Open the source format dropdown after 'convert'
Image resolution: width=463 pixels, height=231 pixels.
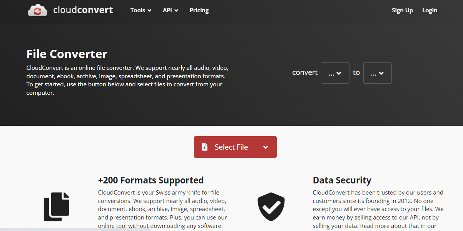click(x=335, y=73)
